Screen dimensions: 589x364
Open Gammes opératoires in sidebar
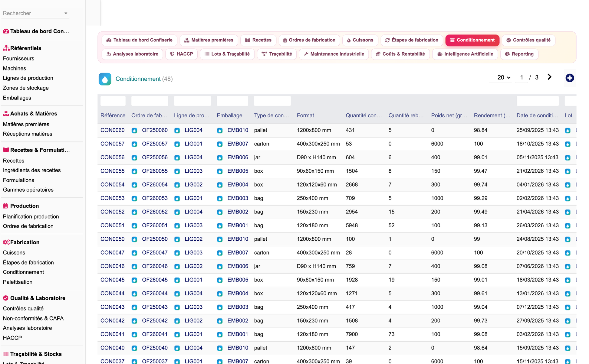pyautogui.click(x=28, y=190)
